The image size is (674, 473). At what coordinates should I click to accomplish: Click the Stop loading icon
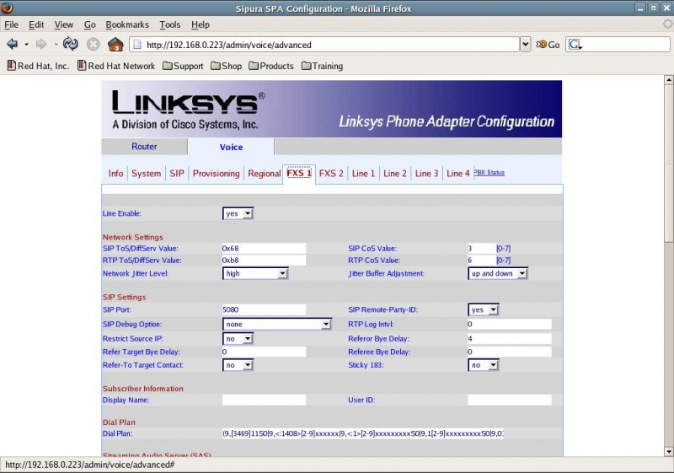pos(94,44)
